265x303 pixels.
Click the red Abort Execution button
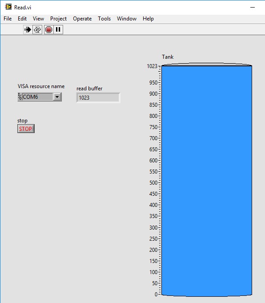48,29
